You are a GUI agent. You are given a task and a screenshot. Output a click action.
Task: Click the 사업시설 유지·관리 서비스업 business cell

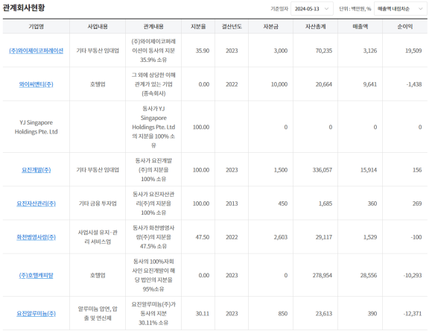click(98, 237)
